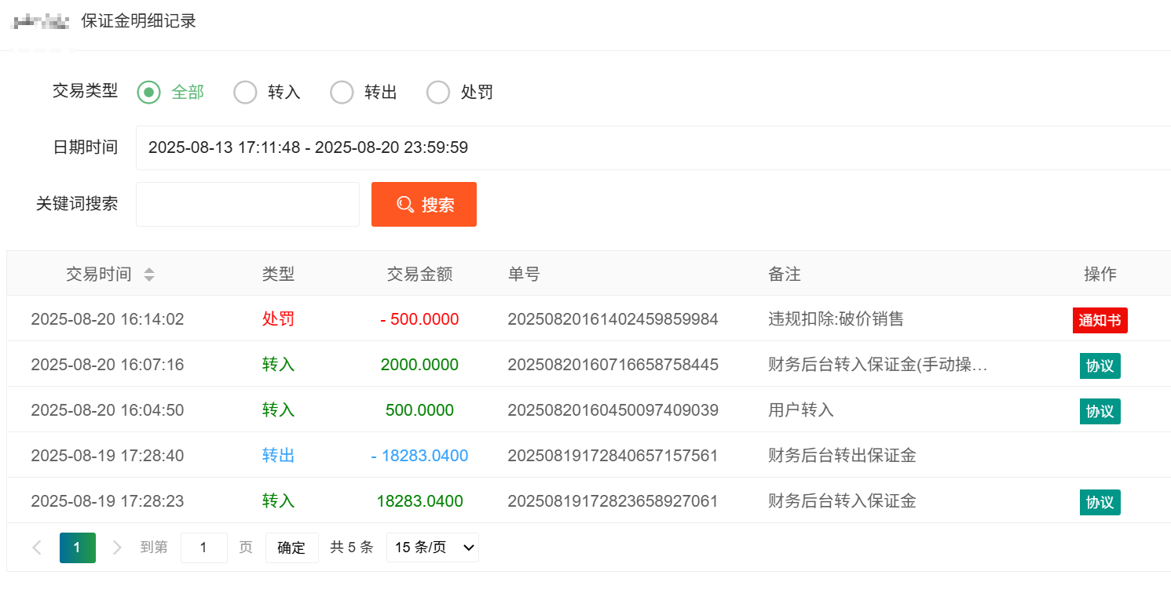This screenshot has height=593, width=1171.
Task: Open the 日期时间 date range picker
Action: coord(652,147)
